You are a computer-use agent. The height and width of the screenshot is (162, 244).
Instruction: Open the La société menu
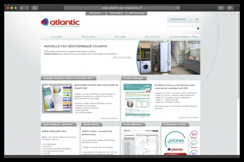pyautogui.click(x=57, y=37)
